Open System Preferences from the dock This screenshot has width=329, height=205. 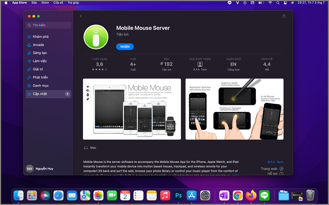tap(205, 196)
